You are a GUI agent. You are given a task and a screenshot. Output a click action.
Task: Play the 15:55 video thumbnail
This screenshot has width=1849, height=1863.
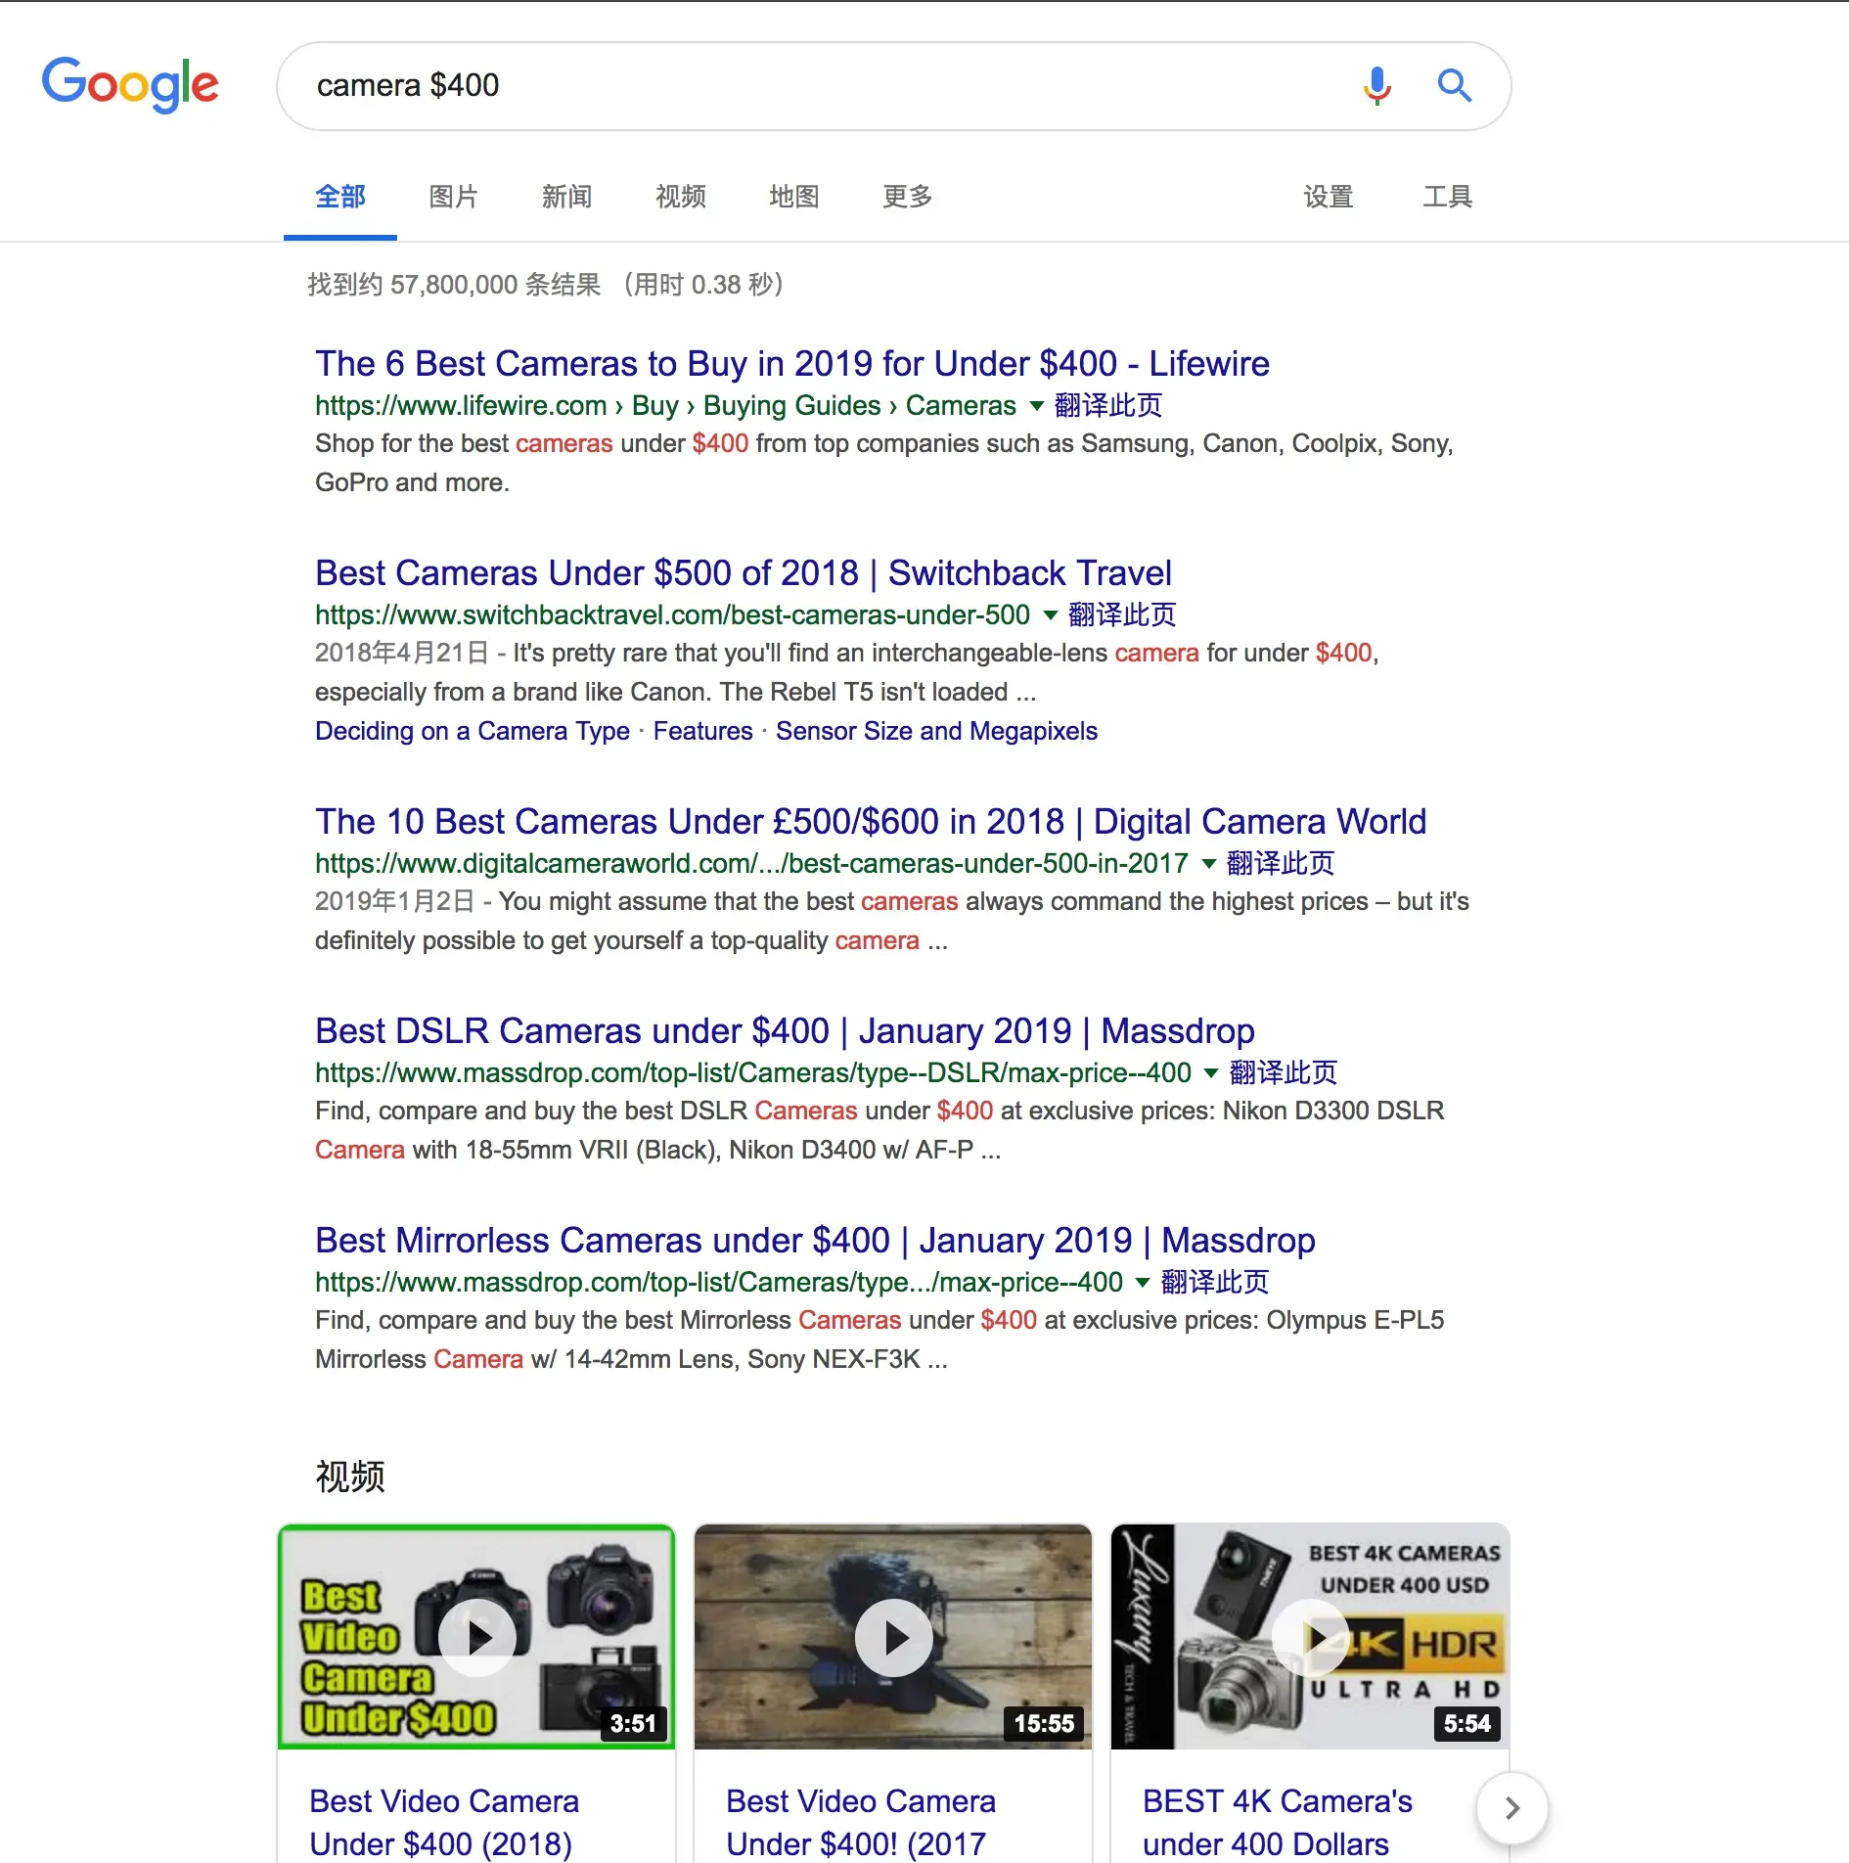pos(893,1637)
